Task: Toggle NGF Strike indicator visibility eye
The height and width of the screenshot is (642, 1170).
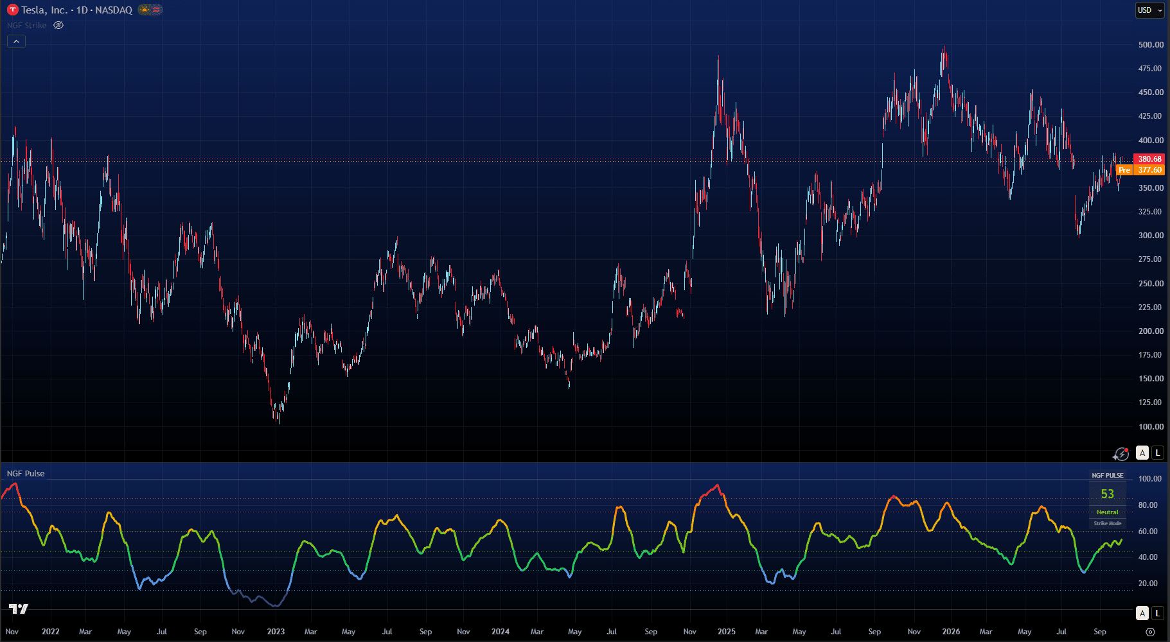Action: pos(58,25)
